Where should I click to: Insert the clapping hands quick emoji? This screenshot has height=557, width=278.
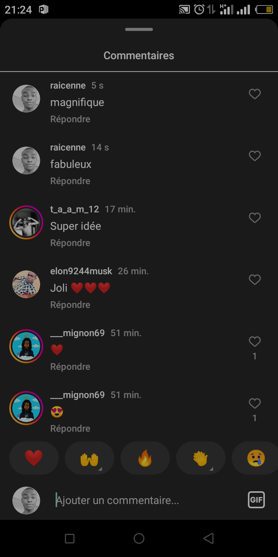coord(200,458)
